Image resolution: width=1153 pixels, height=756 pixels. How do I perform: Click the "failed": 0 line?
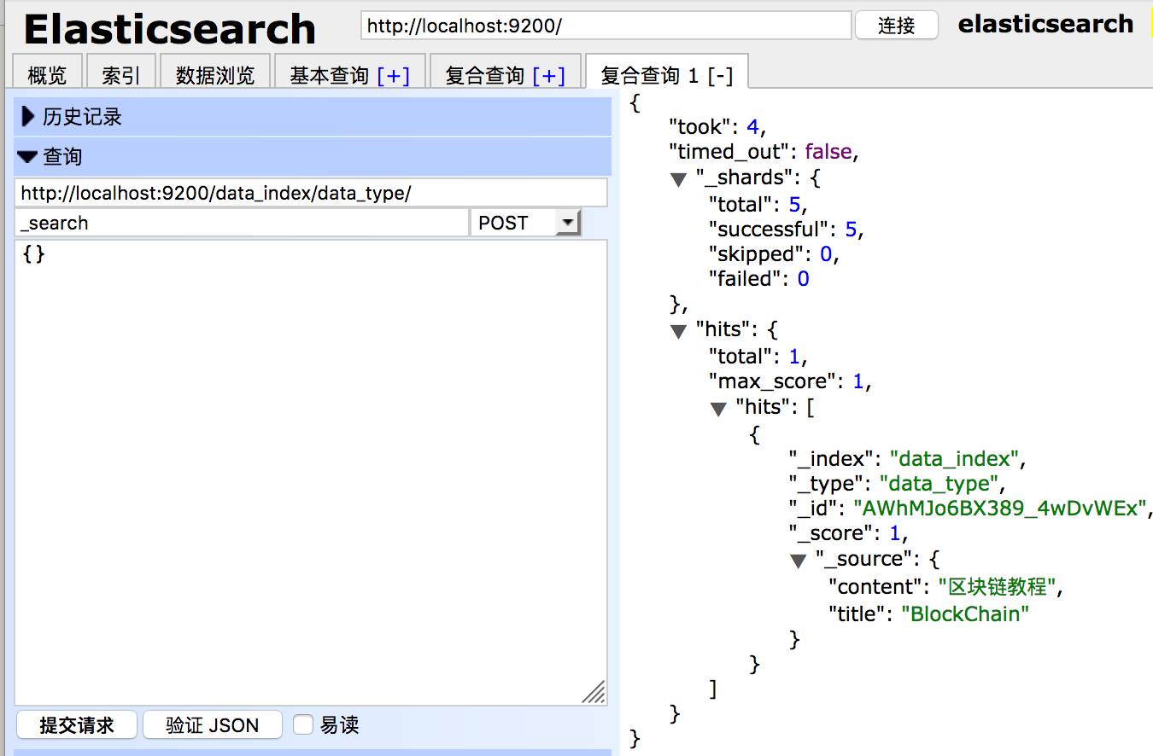[758, 279]
